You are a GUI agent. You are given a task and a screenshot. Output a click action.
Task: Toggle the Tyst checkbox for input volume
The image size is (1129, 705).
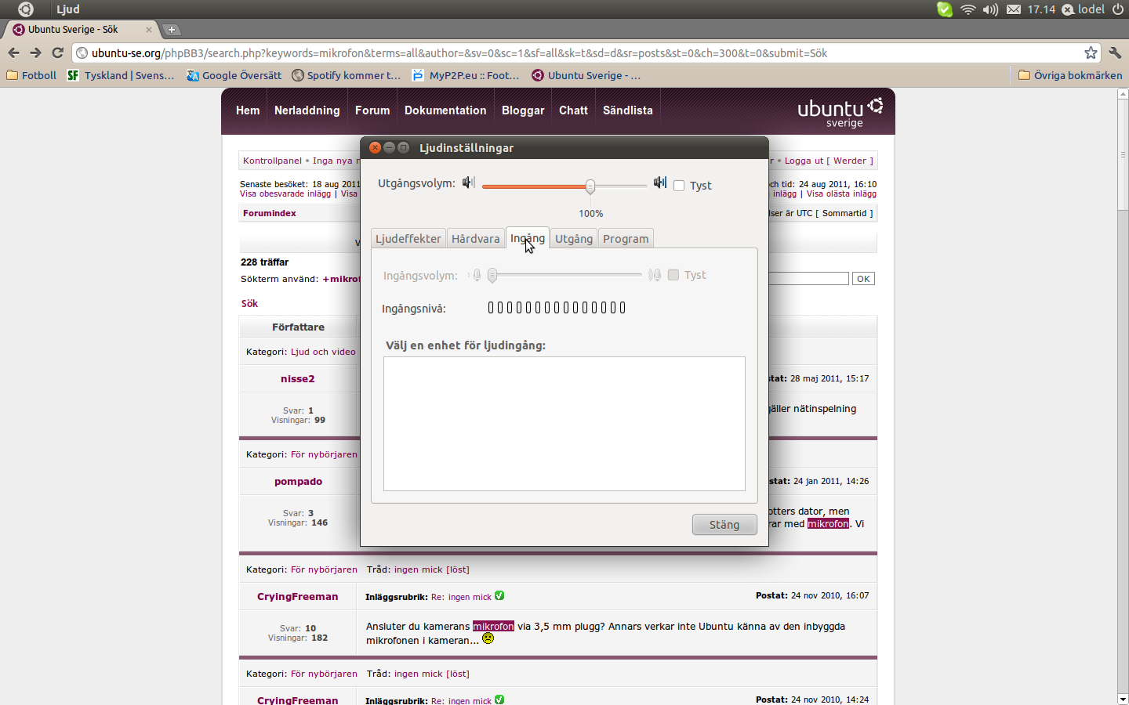coord(673,275)
